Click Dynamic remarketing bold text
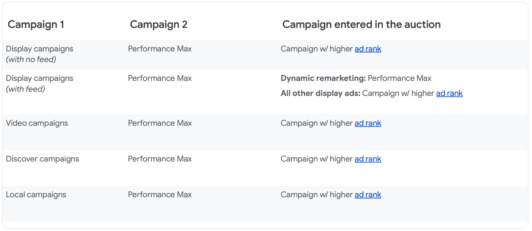The height and width of the screenshot is (231, 532). [x=323, y=78]
